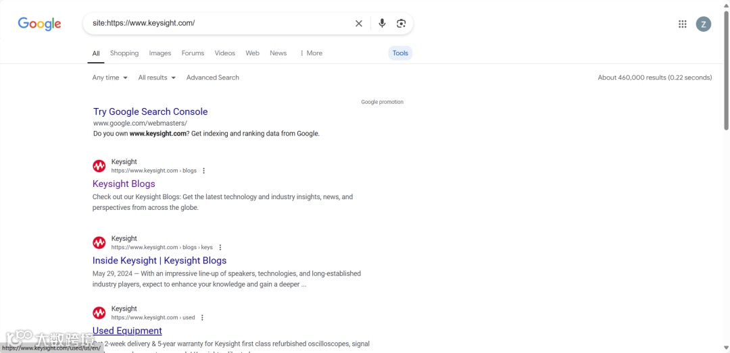
Task: Click the keysight.com › blogs breadcrumb
Action: [154, 171]
